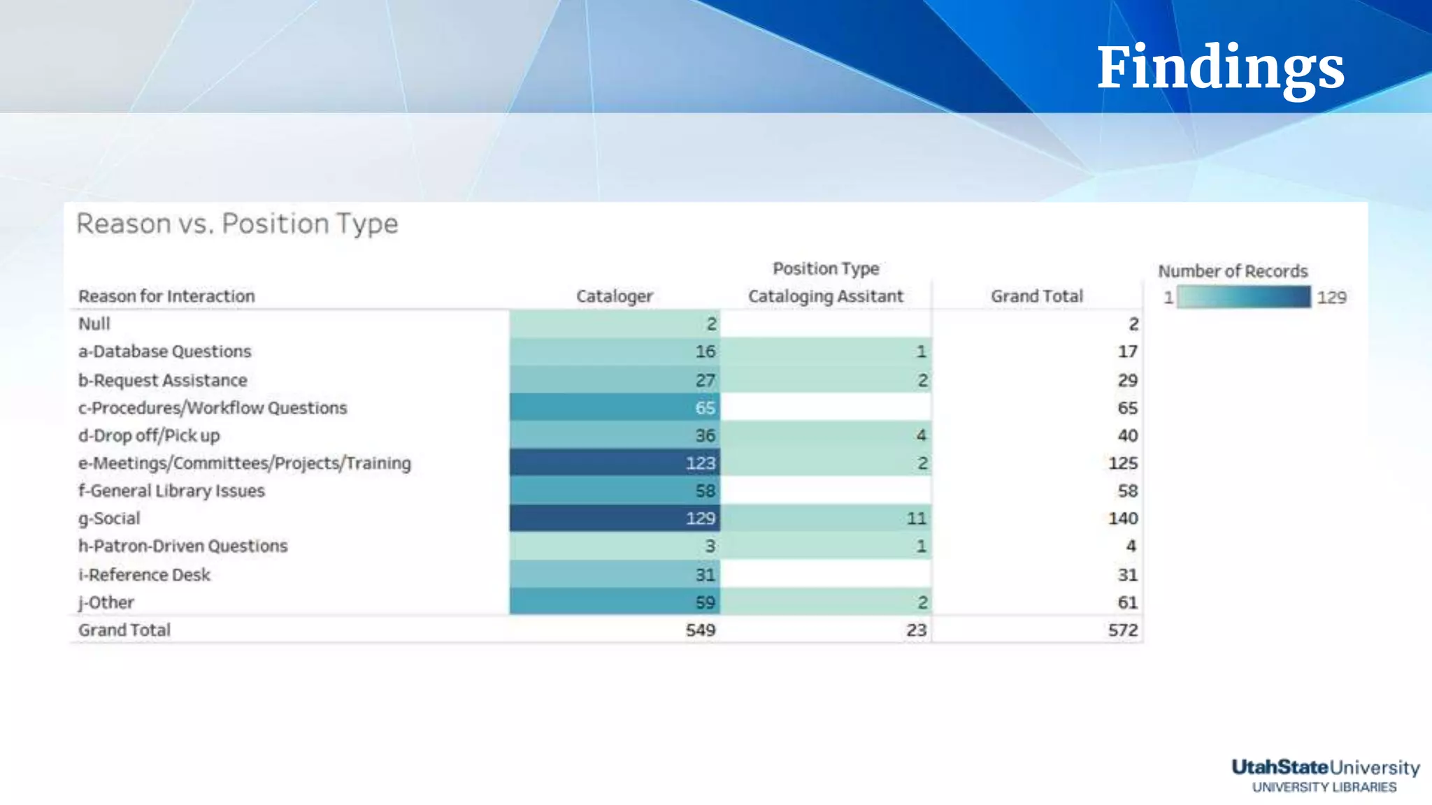This screenshot has height=805, width=1432.
Task: Select the g-Social assistant cell showing 11
Action: 826,518
